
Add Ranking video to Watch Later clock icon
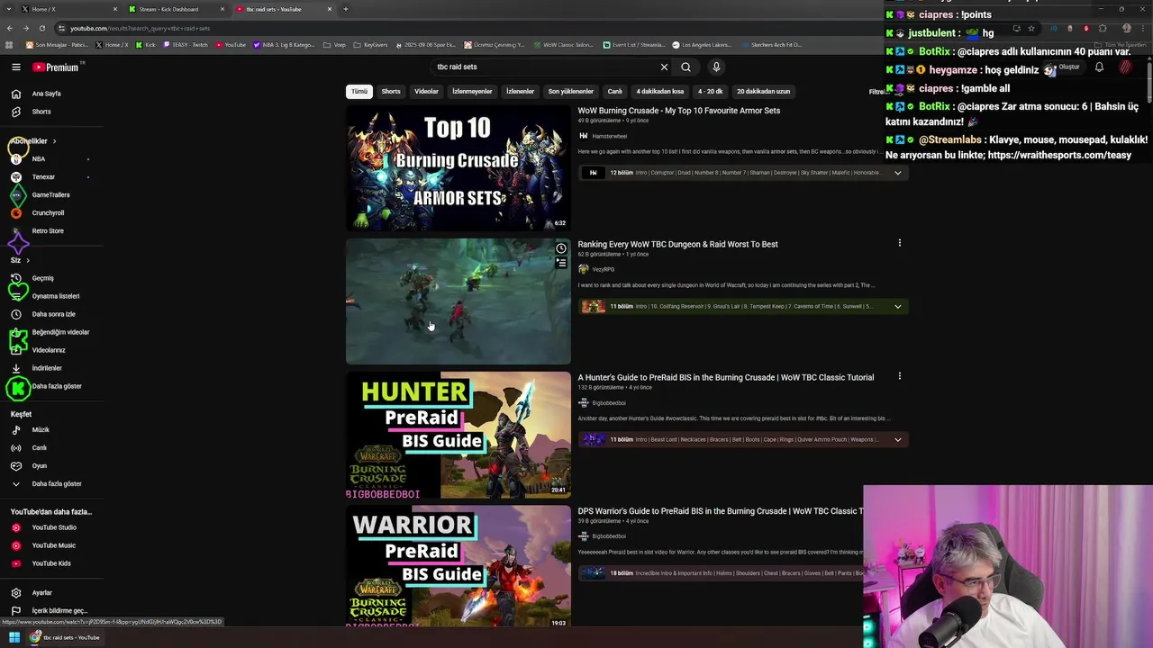tap(561, 248)
